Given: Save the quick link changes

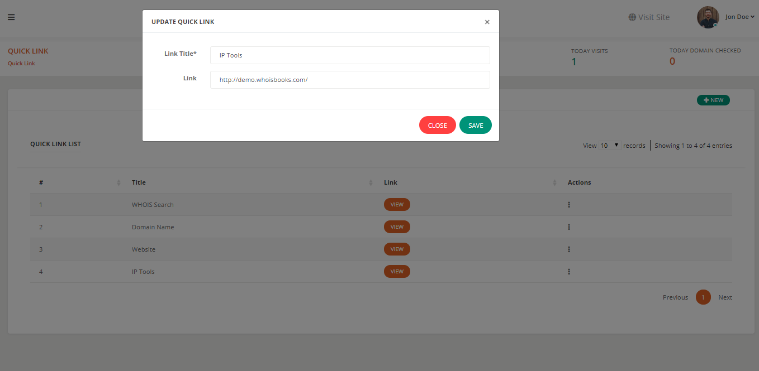Looking at the screenshot, I should coord(475,126).
